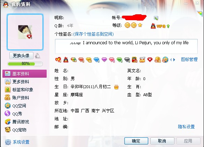
Task: Click the red QQ membership penguin icon
Action: pos(66,60)
